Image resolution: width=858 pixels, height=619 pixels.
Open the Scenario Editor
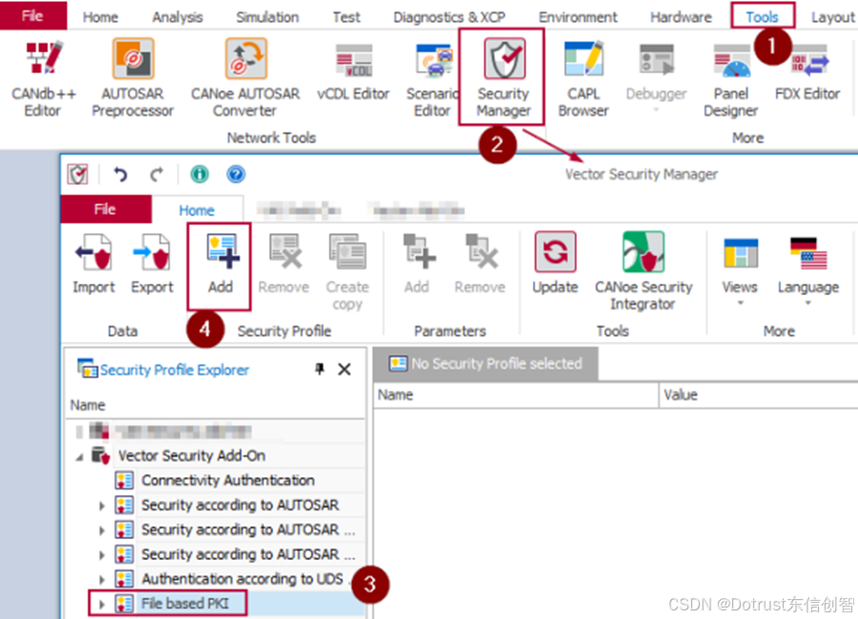tap(432, 79)
